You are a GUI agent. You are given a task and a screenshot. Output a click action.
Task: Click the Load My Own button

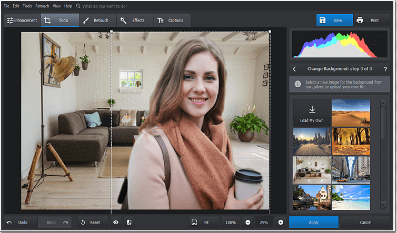312,113
